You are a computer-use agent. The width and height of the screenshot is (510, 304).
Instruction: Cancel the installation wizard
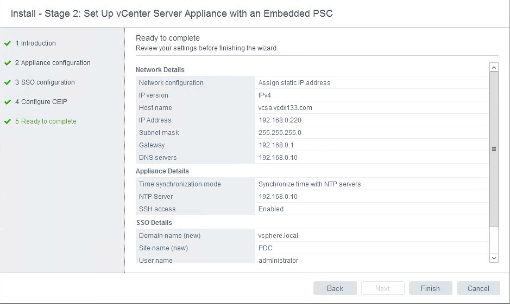pyautogui.click(x=478, y=288)
